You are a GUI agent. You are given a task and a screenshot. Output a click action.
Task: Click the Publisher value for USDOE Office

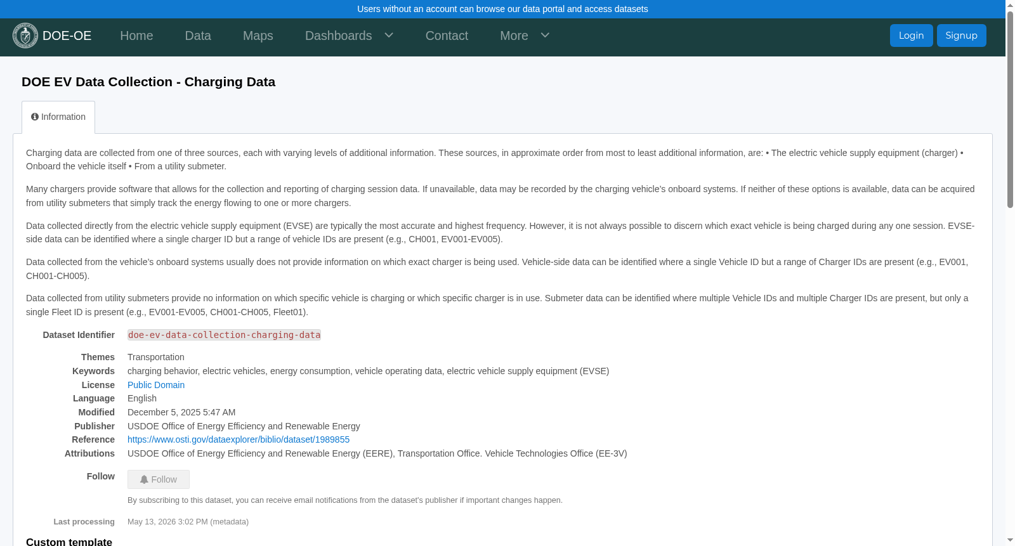click(244, 426)
